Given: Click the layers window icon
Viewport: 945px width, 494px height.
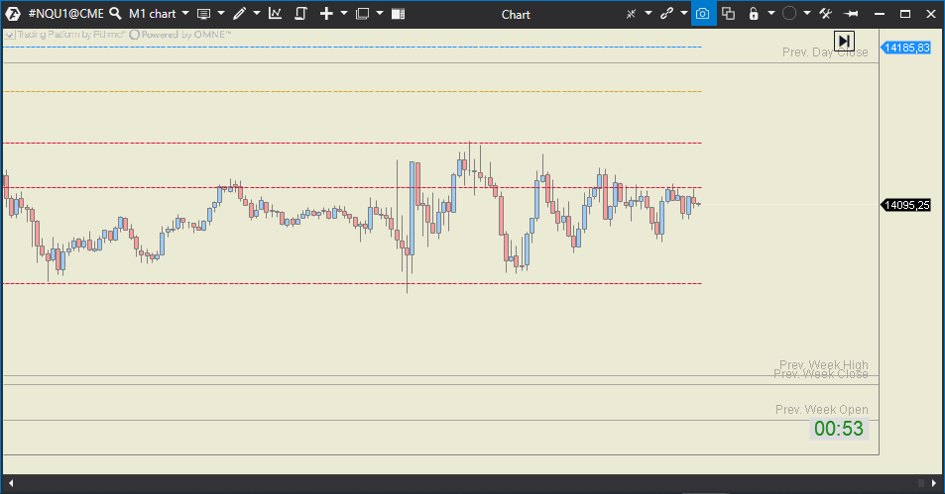Looking at the screenshot, I should point(362,13).
